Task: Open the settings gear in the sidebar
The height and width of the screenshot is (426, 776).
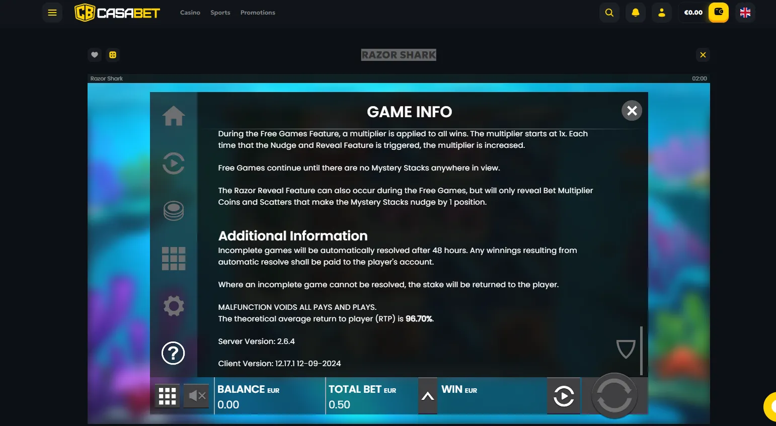Action: 174,306
